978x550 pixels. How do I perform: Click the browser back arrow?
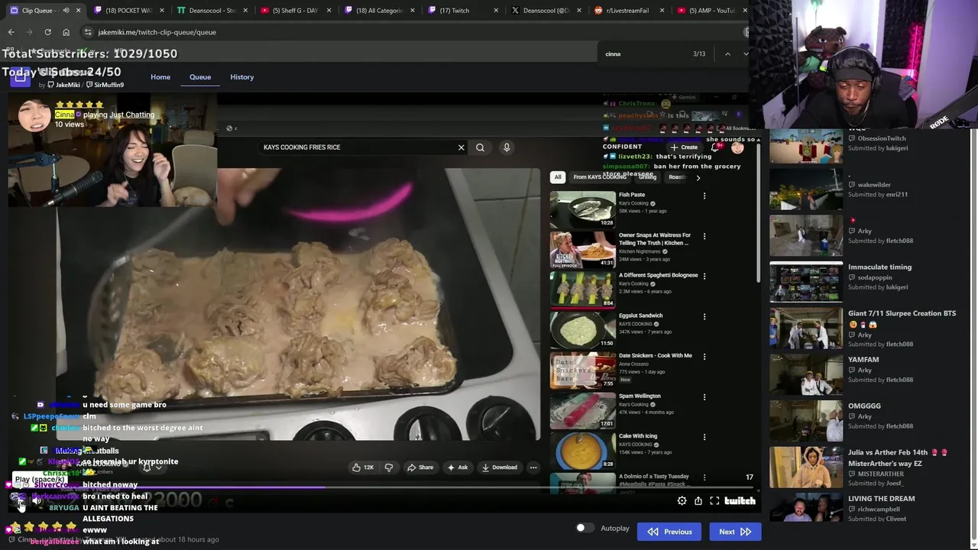[11, 32]
